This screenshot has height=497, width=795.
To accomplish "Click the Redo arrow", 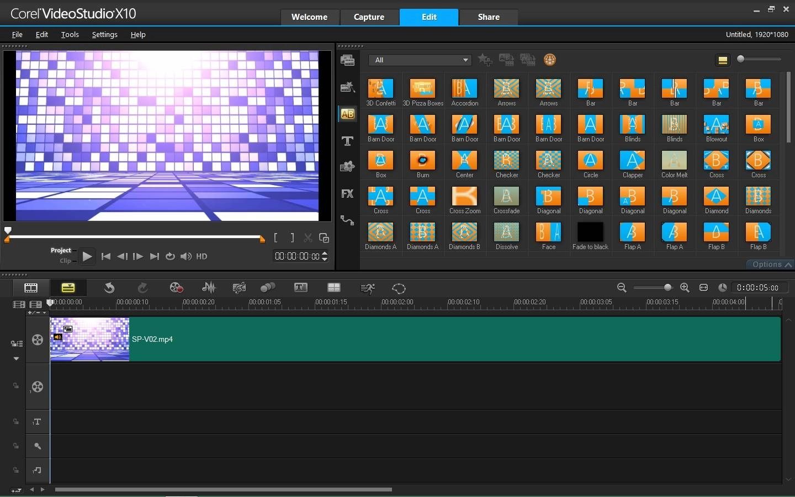I will point(142,287).
